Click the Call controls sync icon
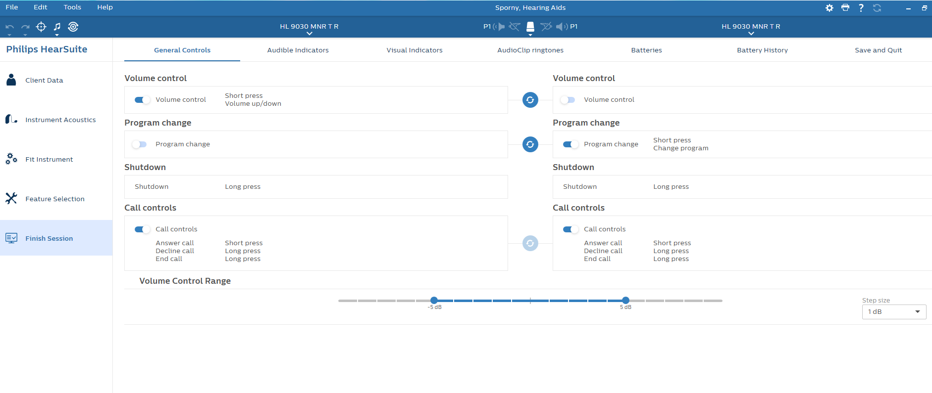This screenshot has width=932, height=393. click(530, 243)
